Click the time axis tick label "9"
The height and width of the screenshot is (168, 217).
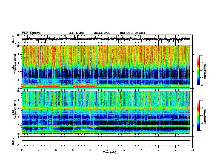click(175, 150)
